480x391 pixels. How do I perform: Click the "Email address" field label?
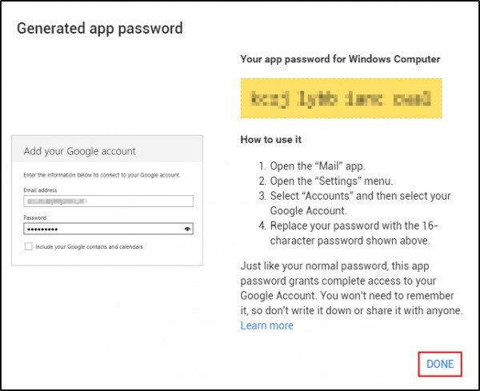click(41, 190)
